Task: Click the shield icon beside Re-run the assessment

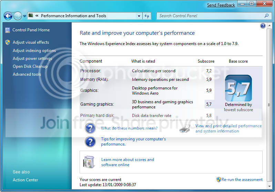Action: tap(218, 180)
